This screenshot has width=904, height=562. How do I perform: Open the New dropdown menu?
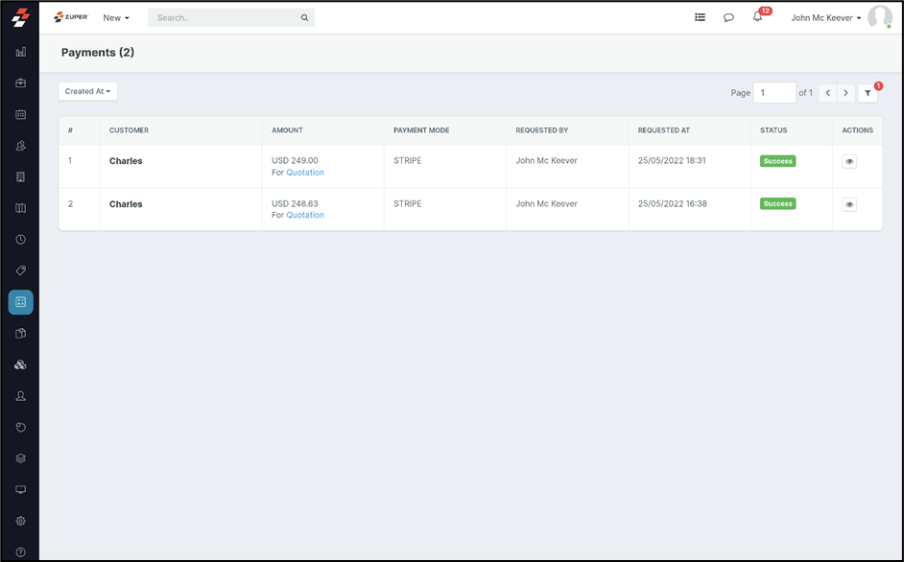click(116, 17)
